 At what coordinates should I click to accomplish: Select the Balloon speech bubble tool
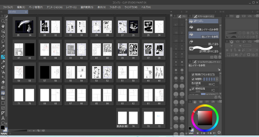pyautogui.click(x=3, y=123)
